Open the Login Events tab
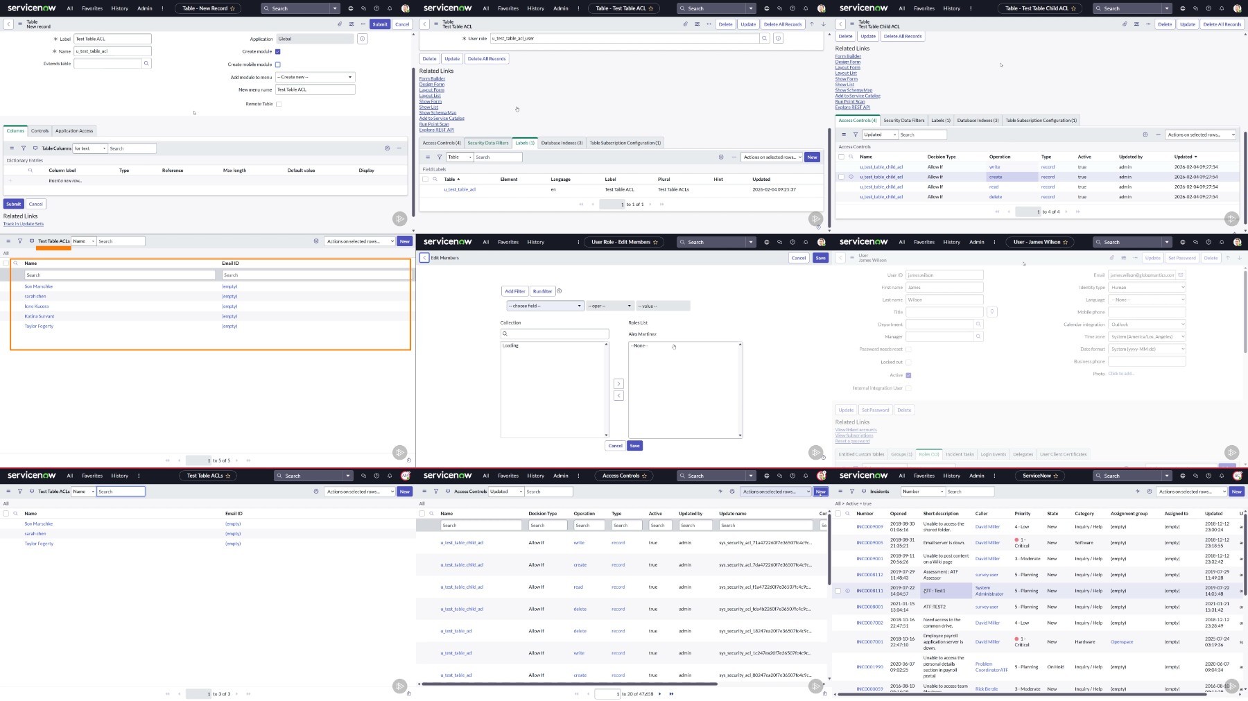The image size is (1248, 701). pos(993,455)
